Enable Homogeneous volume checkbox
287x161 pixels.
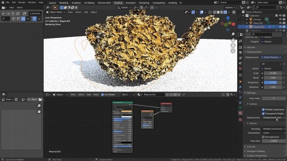click(x=263, y=137)
